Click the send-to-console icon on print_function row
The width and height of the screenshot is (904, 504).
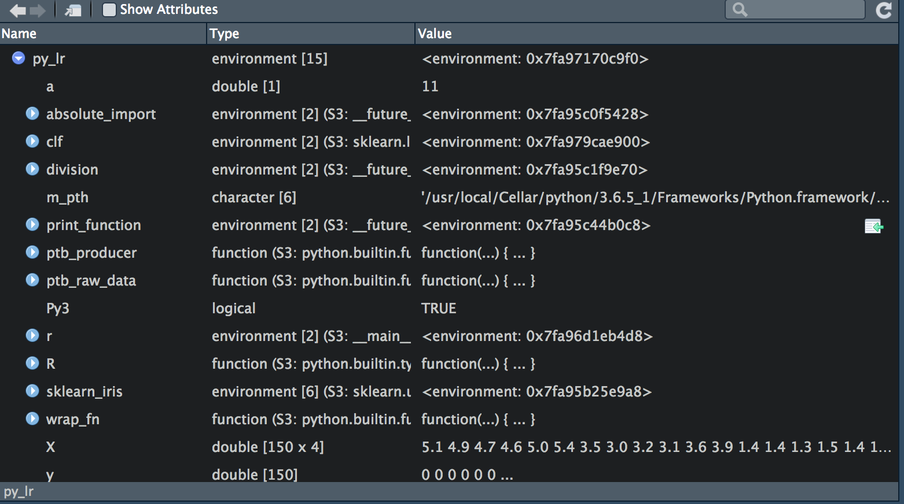click(x=874, y=226)
